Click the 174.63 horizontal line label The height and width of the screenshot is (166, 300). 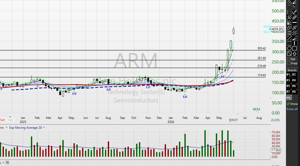click(262, 75)
